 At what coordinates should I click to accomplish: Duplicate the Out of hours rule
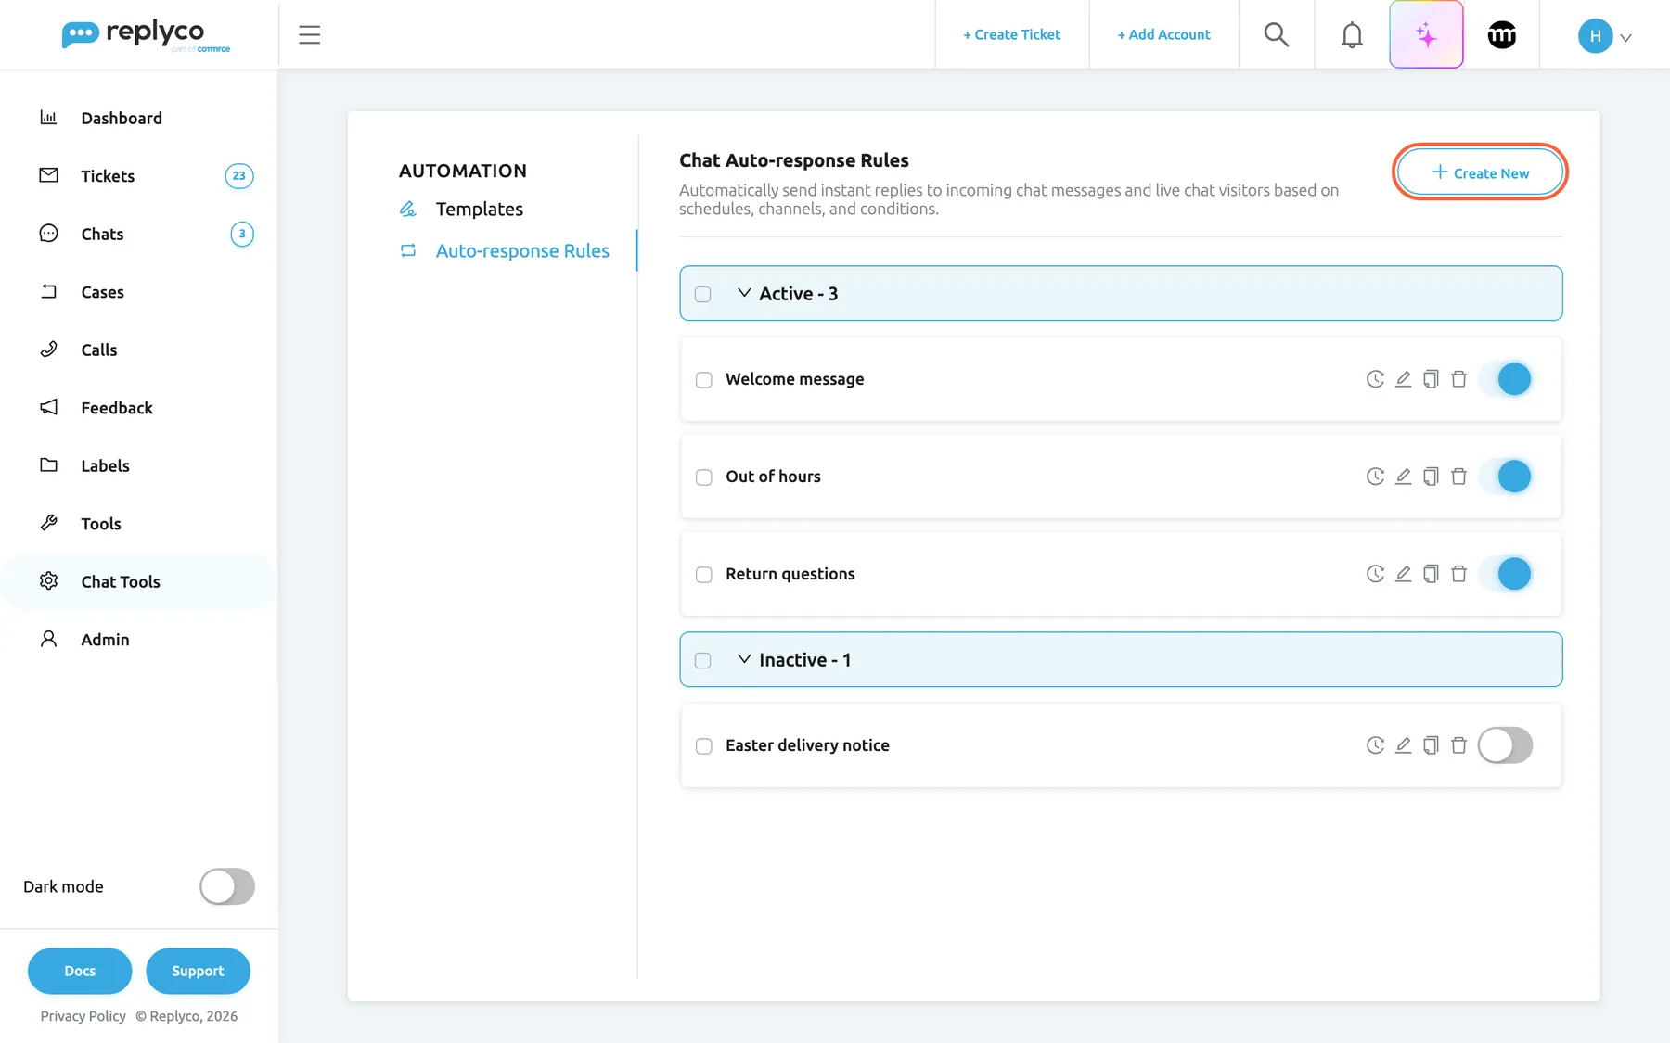1431,477
